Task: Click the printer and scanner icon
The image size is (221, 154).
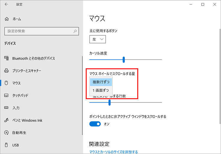Action: point(7,71)
